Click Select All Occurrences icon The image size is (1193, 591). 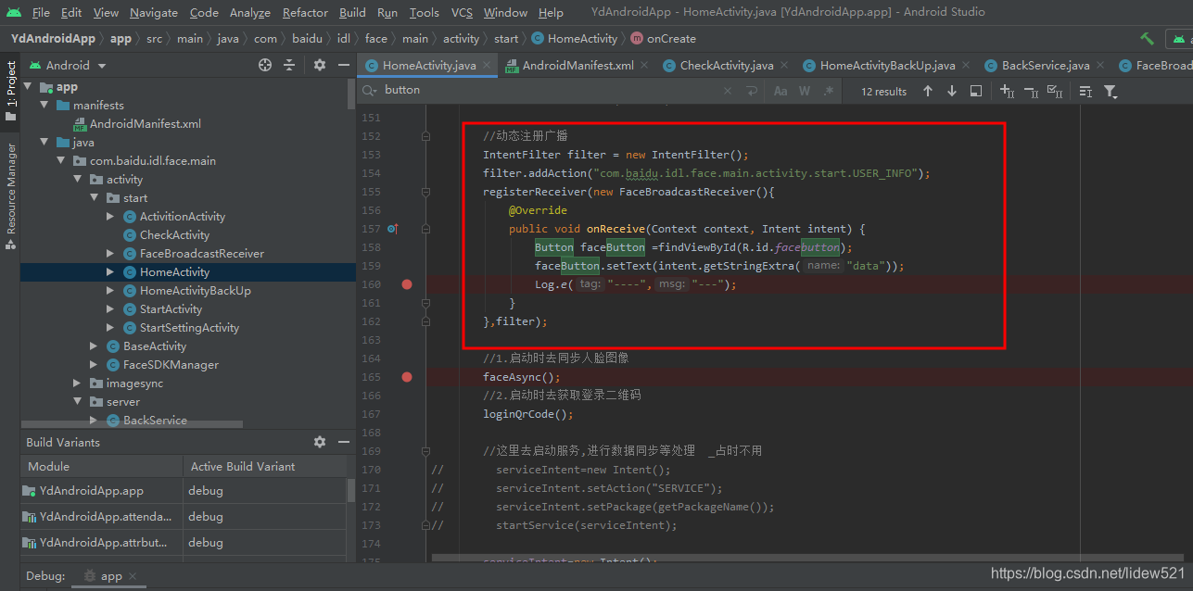[1054, 91]
